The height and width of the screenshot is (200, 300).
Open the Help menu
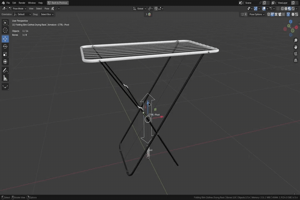click(x=40, y=3)
